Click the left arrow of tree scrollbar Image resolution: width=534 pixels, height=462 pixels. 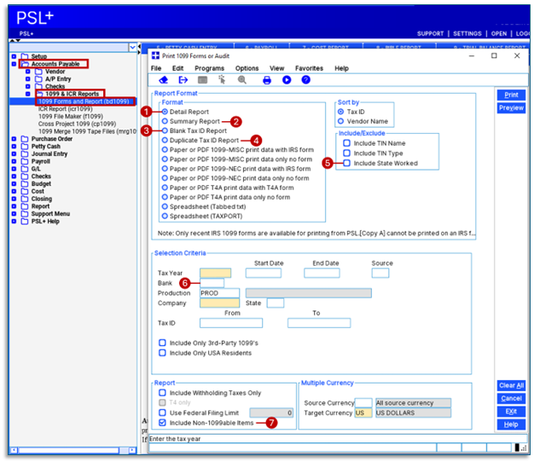[14, 450]
